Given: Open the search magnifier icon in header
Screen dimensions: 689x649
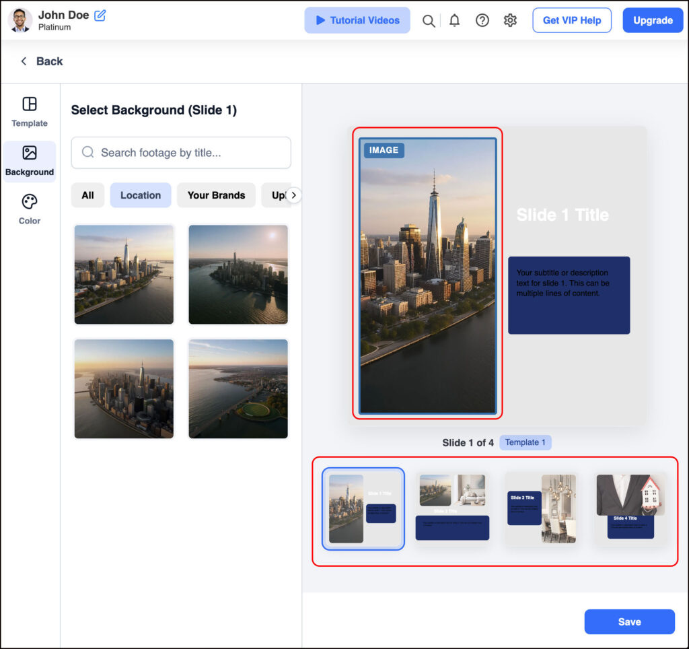Looking at the screenshot, I should (428, 20).
